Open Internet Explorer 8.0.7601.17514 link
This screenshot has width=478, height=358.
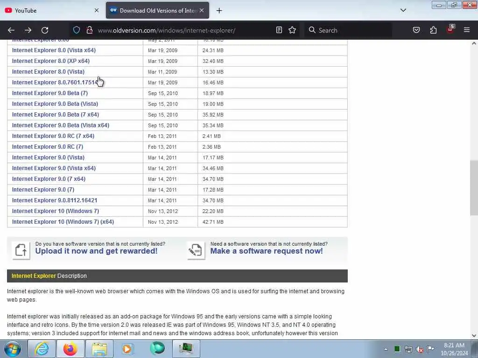coord(55,82)
